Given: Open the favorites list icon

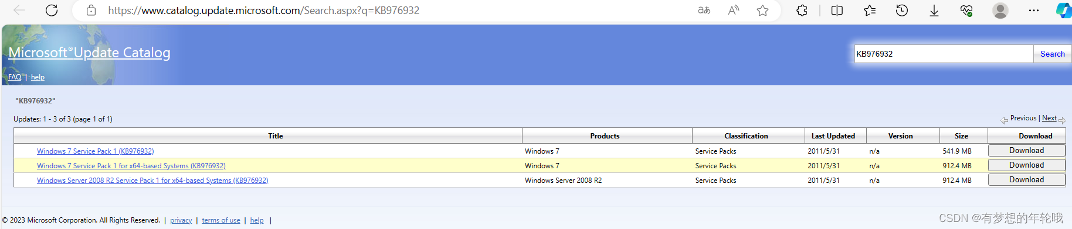Looking at the screenshot, I should [x=870, y=11].
